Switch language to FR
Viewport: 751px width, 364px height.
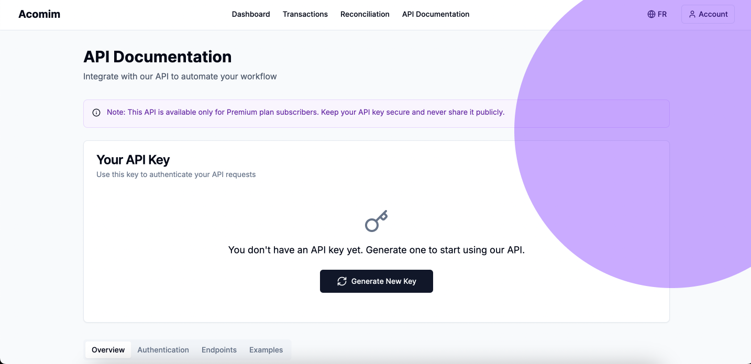tap(657, 14)
